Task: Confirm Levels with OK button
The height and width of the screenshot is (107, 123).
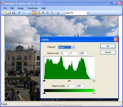Action: 108,46
